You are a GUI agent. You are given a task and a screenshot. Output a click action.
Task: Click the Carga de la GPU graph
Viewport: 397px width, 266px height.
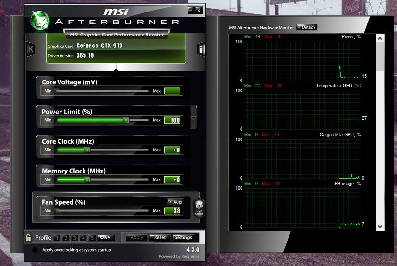pos(302,159)
